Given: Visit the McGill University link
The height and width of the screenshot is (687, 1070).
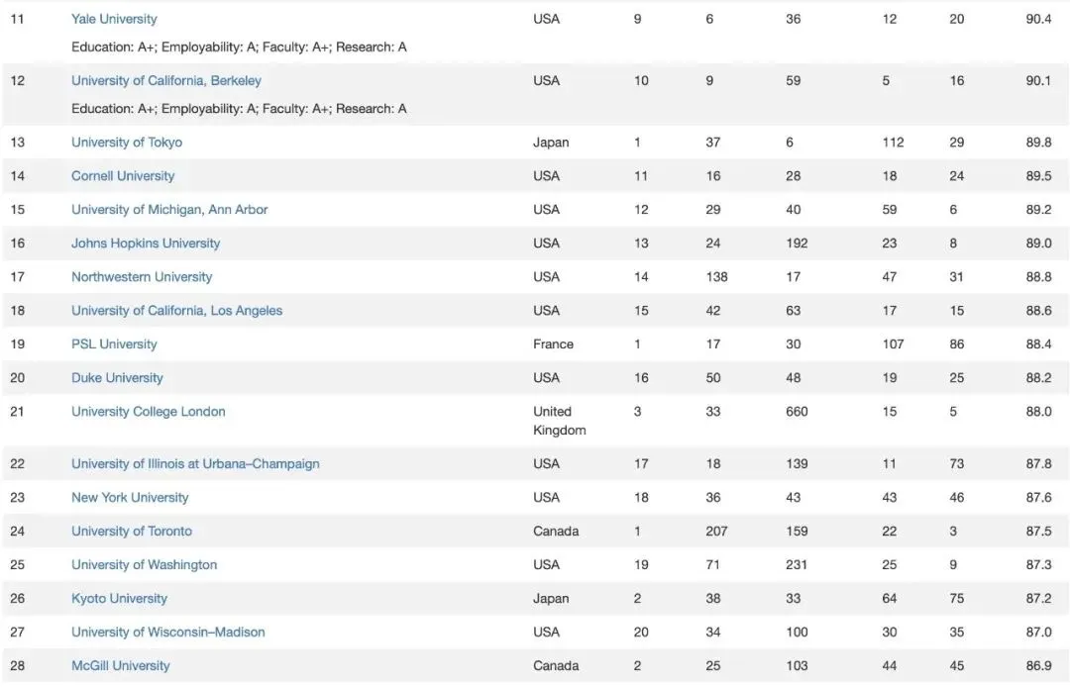Looking at the screenshot, I should (120, 665).
